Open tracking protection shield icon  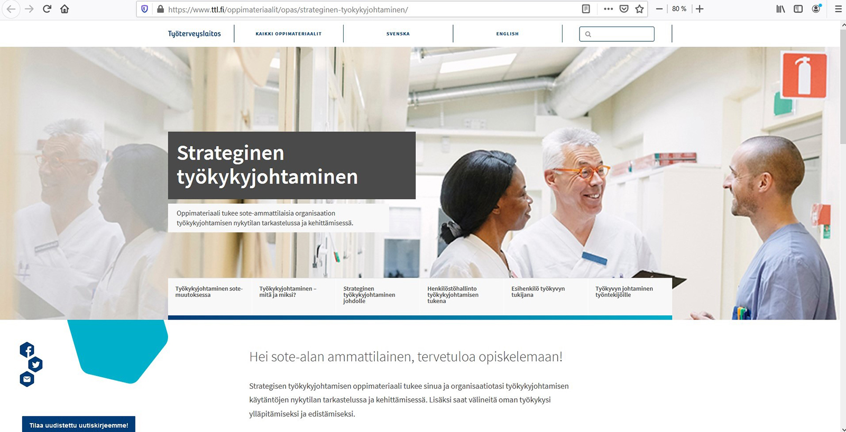(144, 9)
